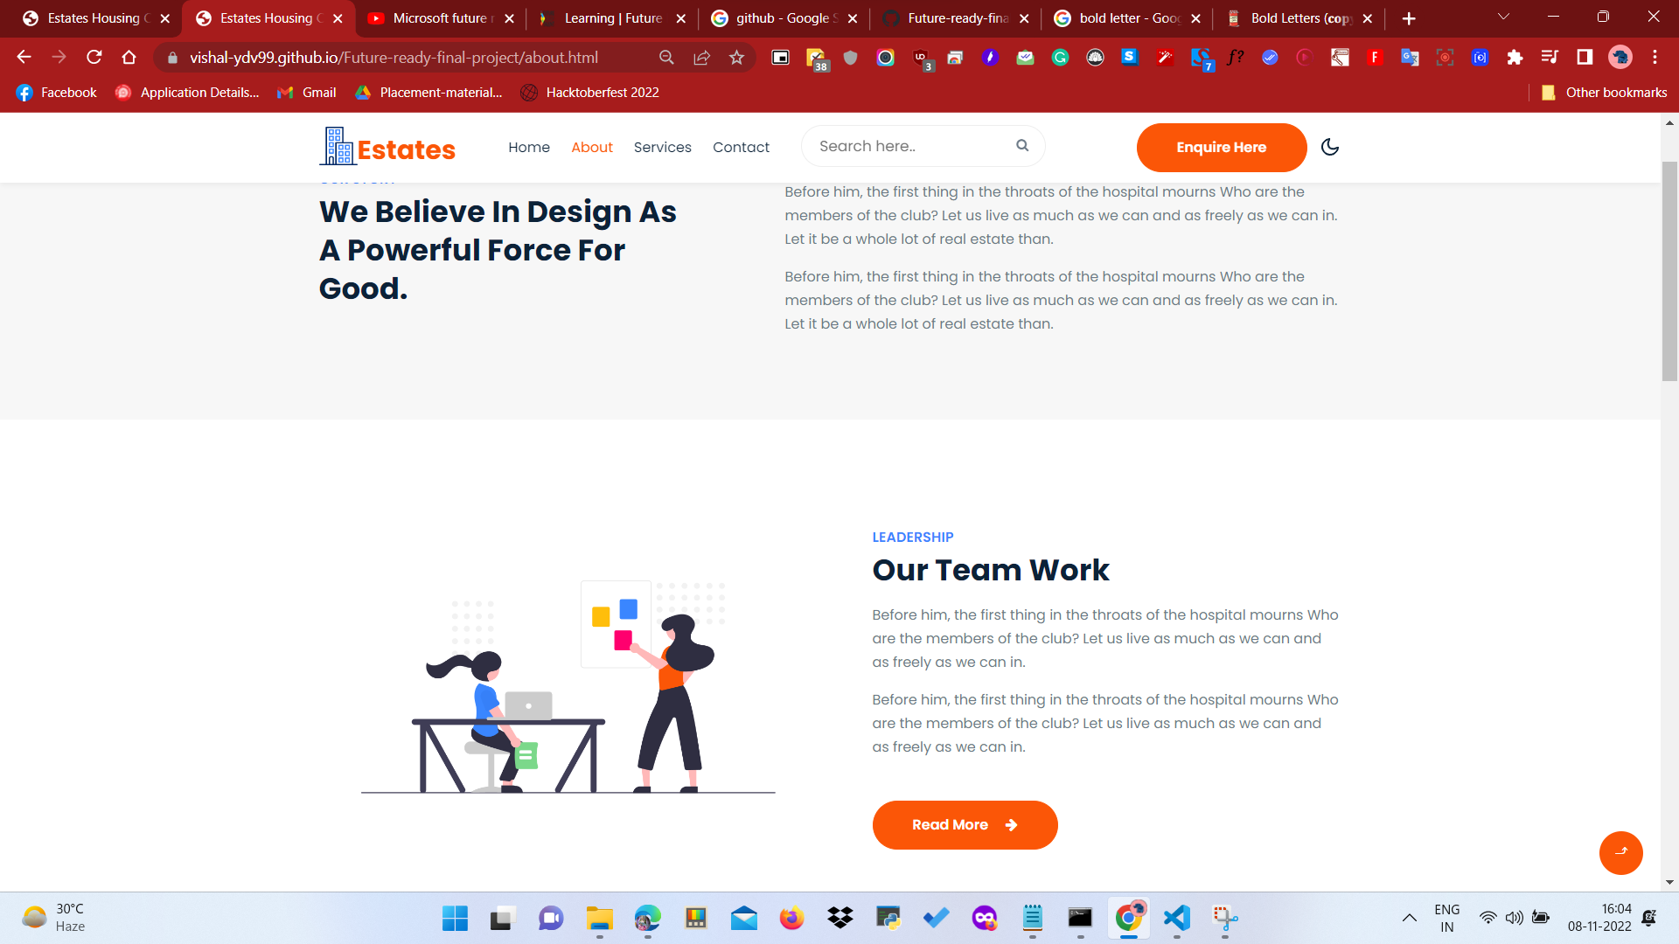
Task: Click the Estates logo
Action: tap(387, 147)
